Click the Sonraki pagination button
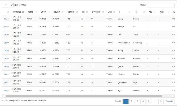 169,101
